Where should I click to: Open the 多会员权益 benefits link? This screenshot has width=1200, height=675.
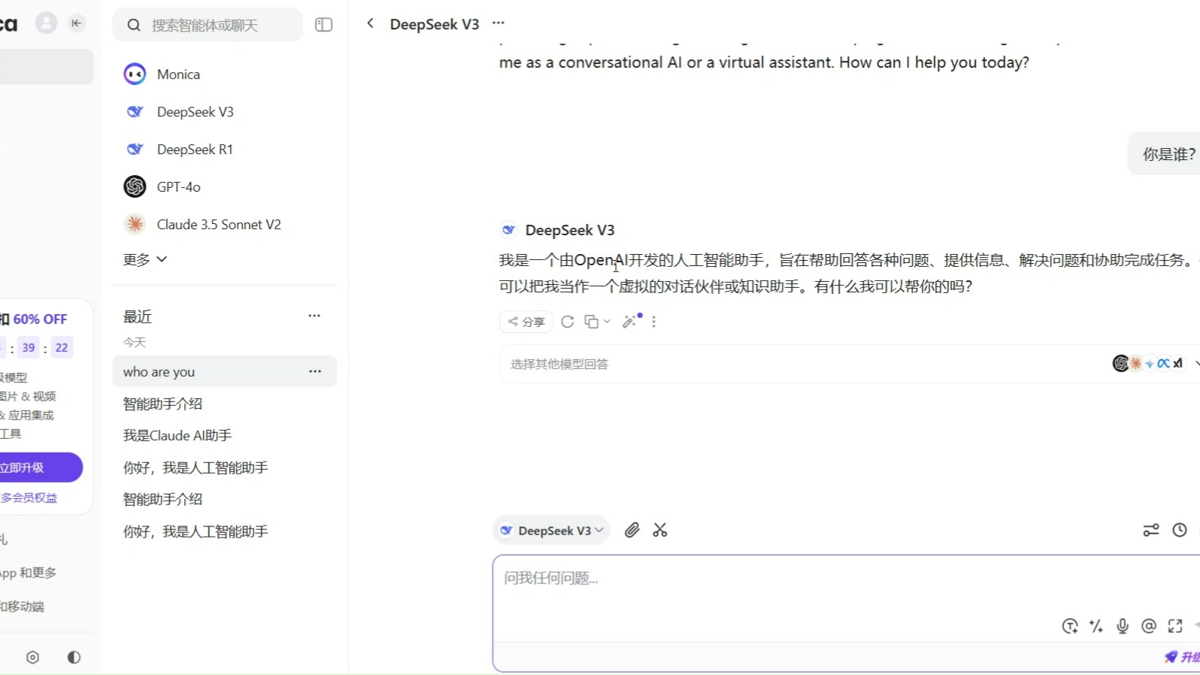point(29,498)
